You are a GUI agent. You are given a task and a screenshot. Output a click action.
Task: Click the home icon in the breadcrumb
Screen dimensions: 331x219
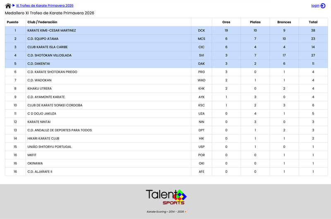(8, 6)
